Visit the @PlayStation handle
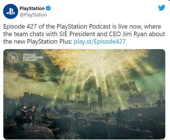The image size is (170, 140). tap(33, 15)
